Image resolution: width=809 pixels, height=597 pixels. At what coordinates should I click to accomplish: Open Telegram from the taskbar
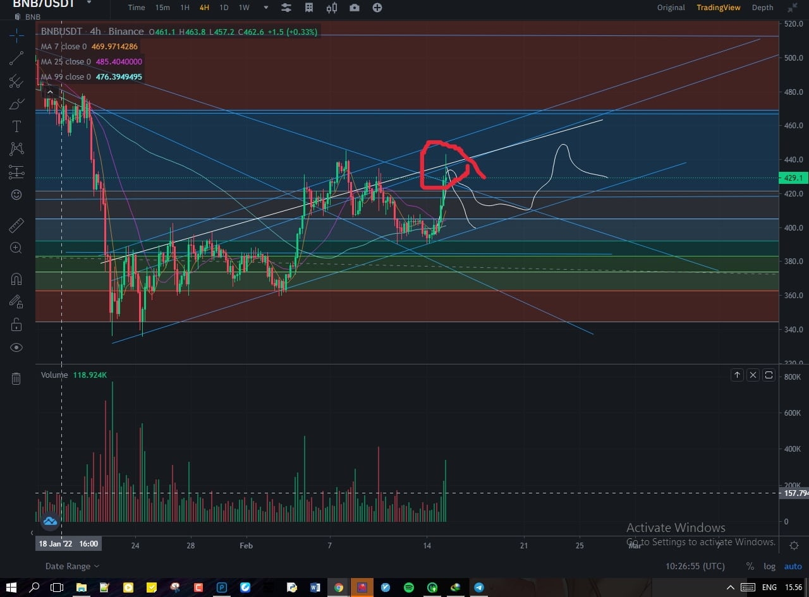478,588
